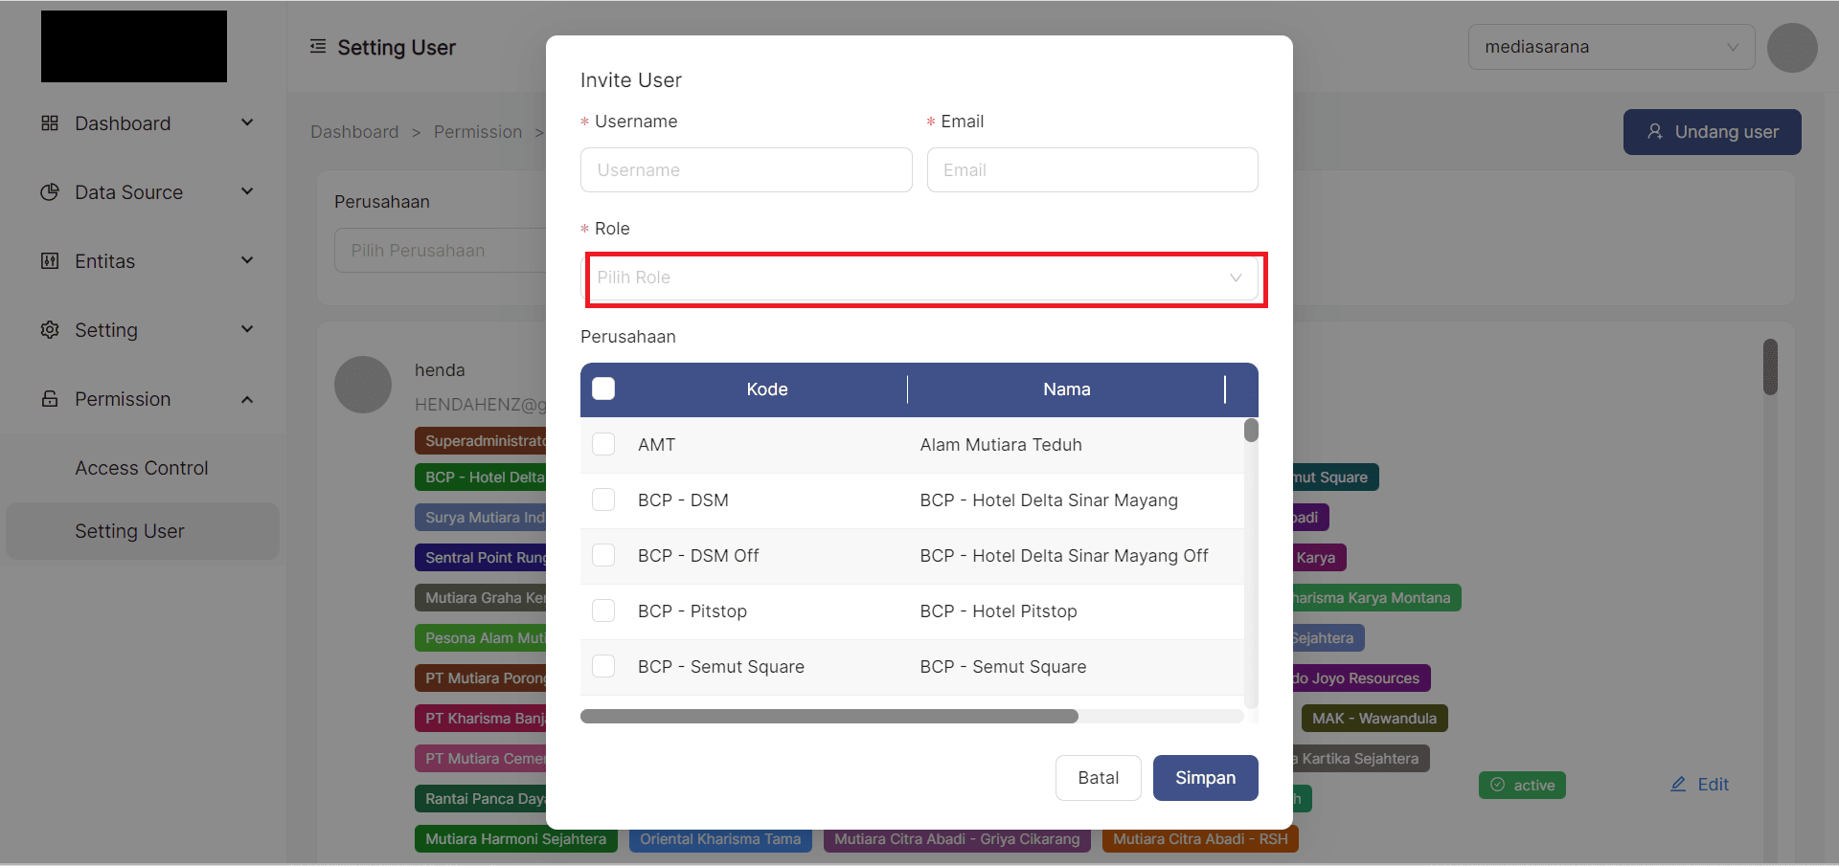
Task: Tick the AMT company checkbox
Action: point(603,444)
